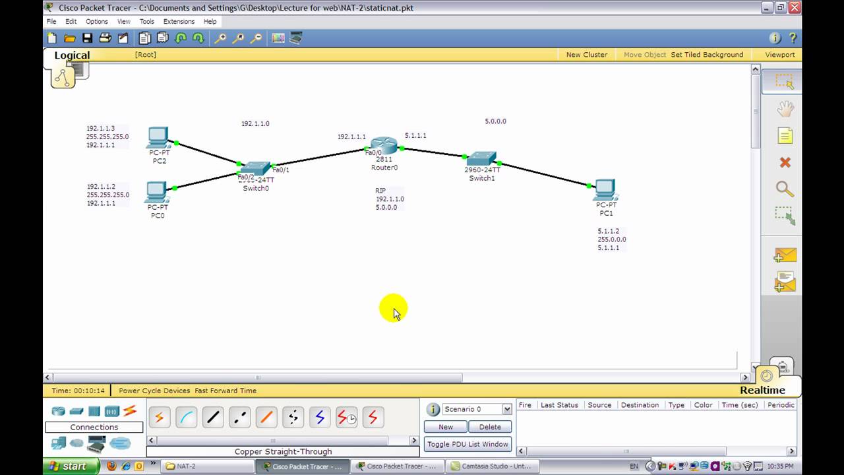The width and height of the screenshot is (844, 475).
Task: Create a new scenario with New button
Action: (x=446, y=427)
